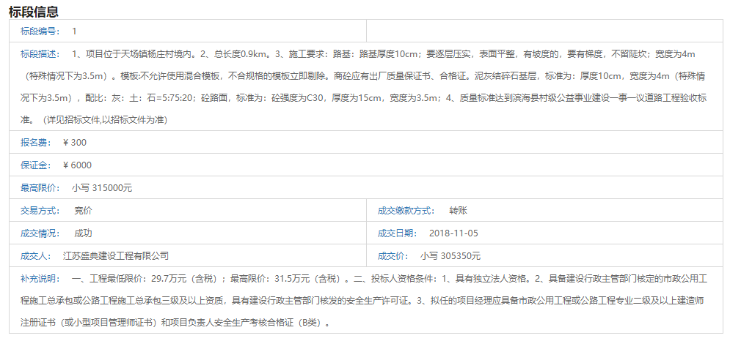Click the 交易方式 label

[41, 211]
